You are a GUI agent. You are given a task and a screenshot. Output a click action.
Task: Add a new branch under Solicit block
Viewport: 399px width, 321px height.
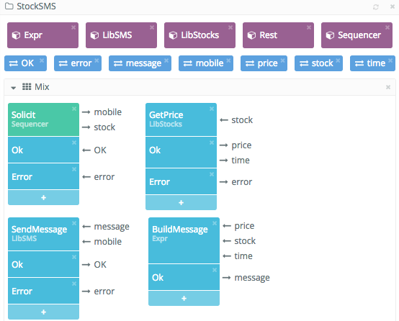(x=43, y=198)
